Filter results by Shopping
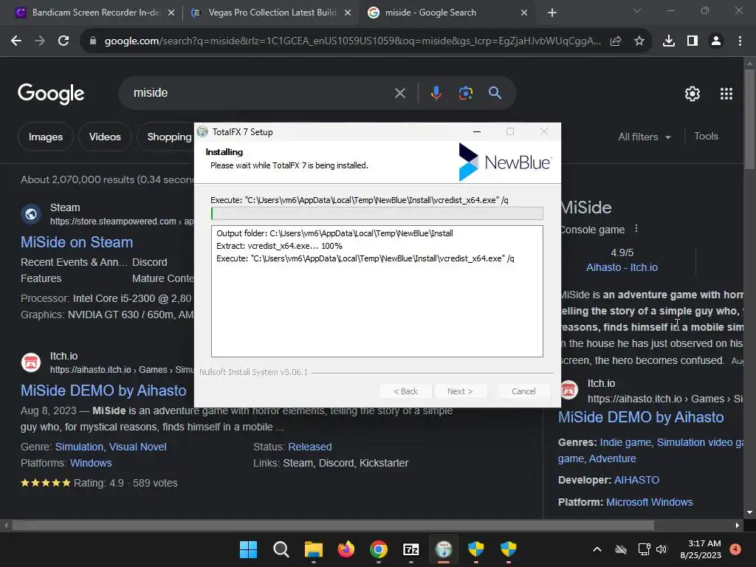The image size is (756, 567). tap(166, 137)
